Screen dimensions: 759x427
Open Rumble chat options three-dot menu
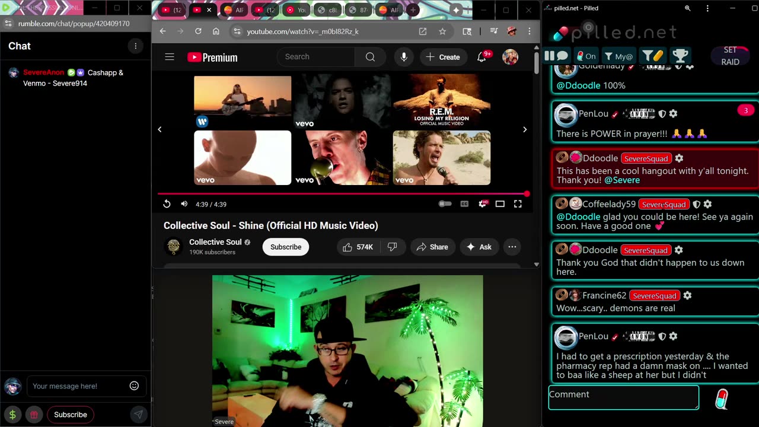pyautogui.click(x=135, y=46)
